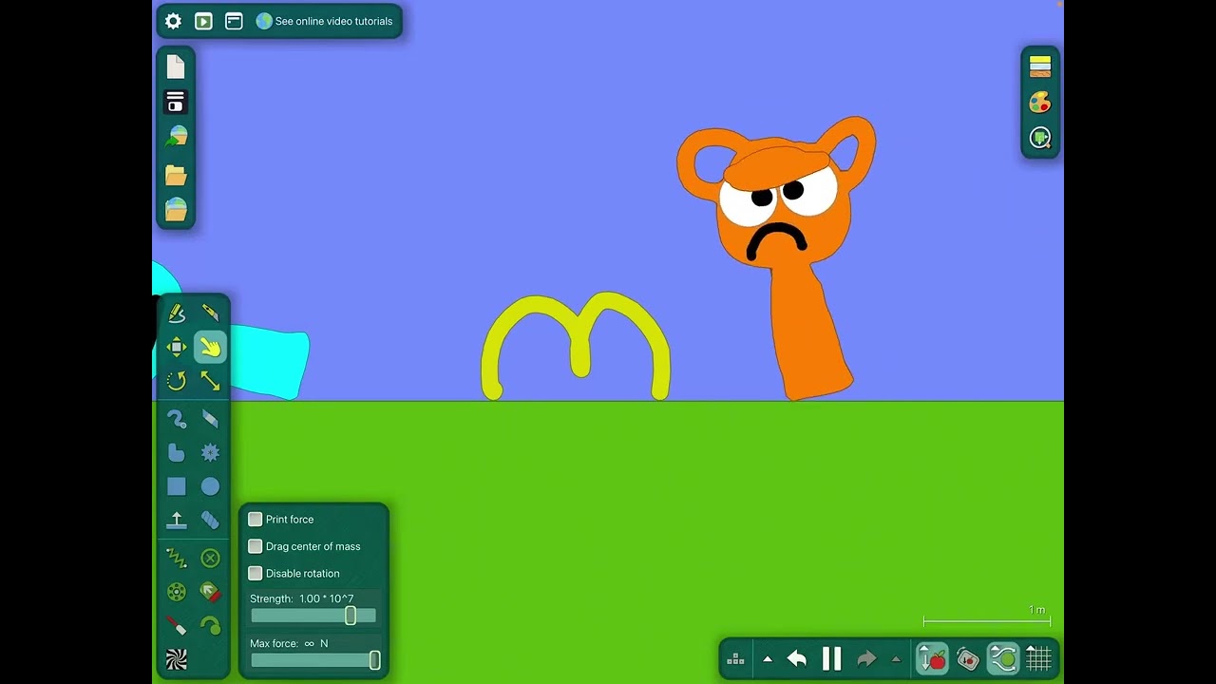Viewport: 1216px width, 684px height.
Task: Select the Fixate tool
Action: tap(210, 558)
